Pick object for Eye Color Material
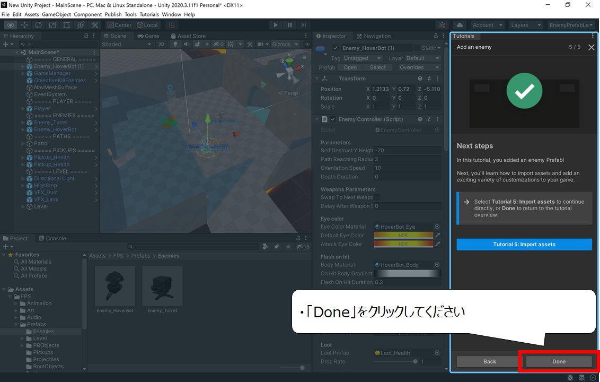 coord(437,227)
